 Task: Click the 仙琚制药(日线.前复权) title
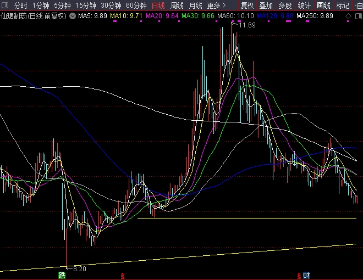pos(34,16)
